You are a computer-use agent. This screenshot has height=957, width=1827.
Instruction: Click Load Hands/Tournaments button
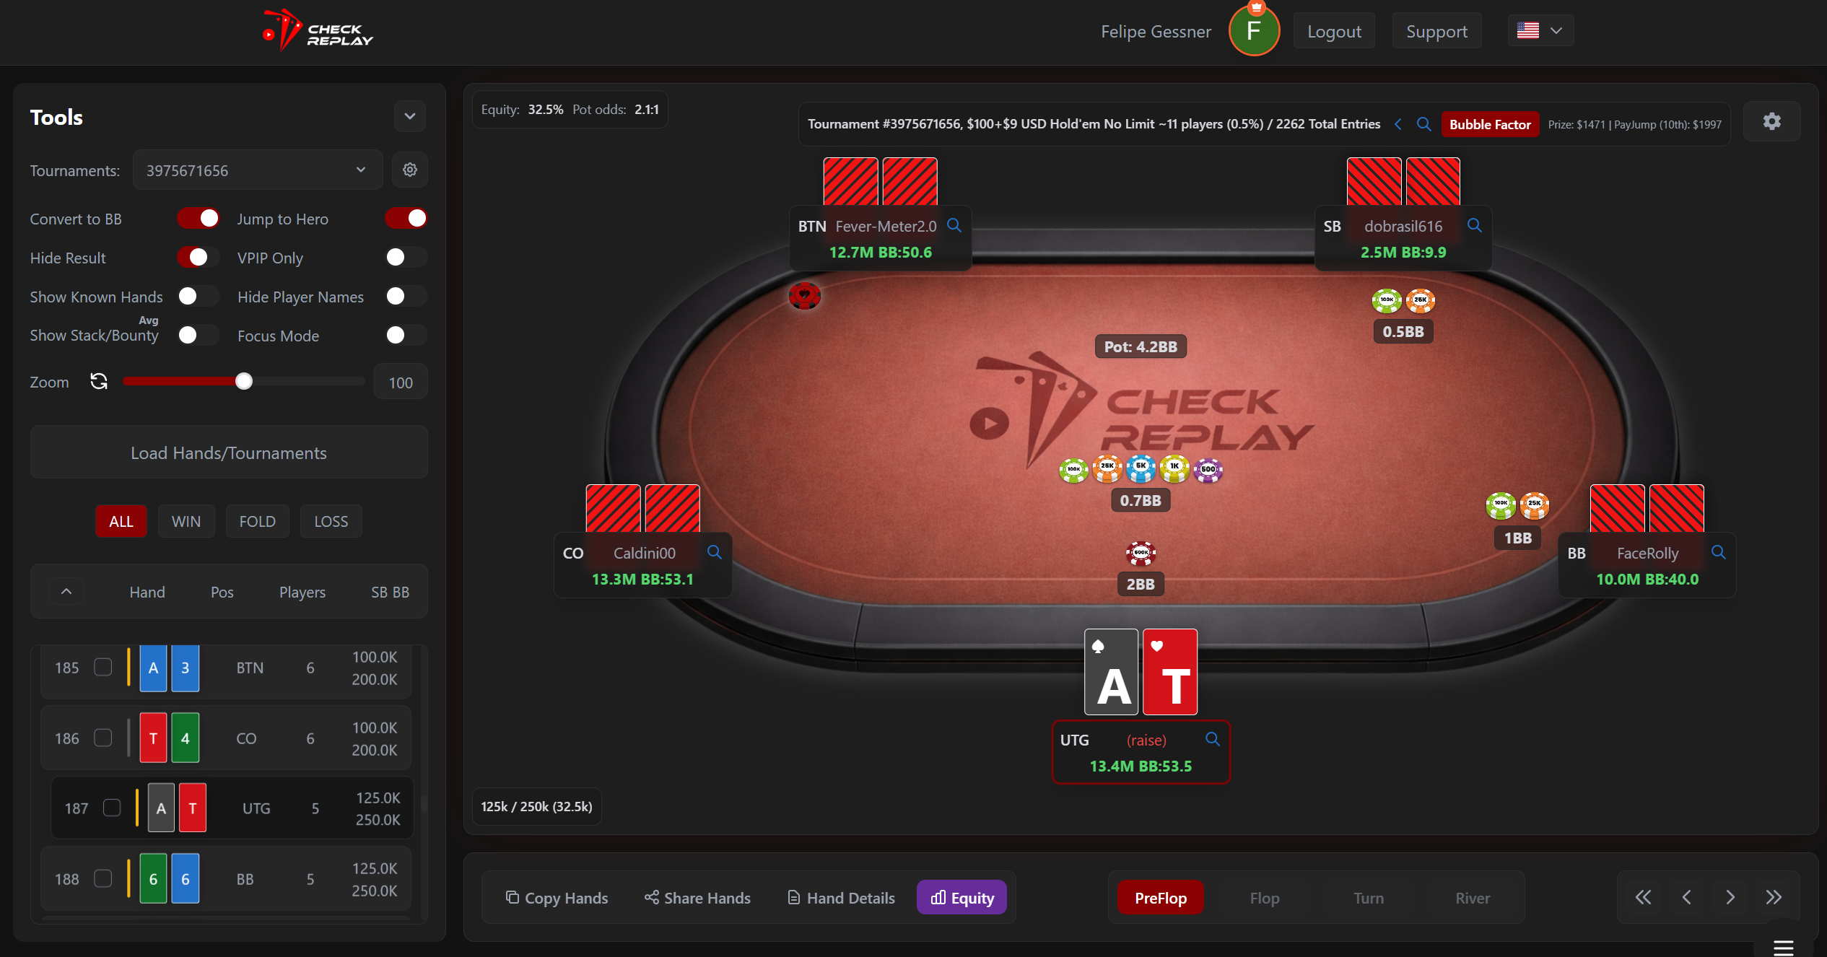229,453
